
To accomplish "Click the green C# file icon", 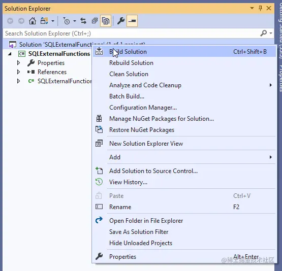I will coord(31,81).
